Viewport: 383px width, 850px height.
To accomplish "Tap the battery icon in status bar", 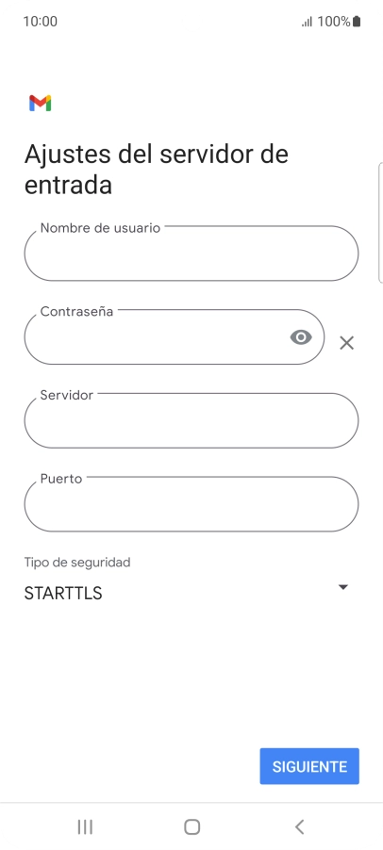I will (x=357, y=21).
